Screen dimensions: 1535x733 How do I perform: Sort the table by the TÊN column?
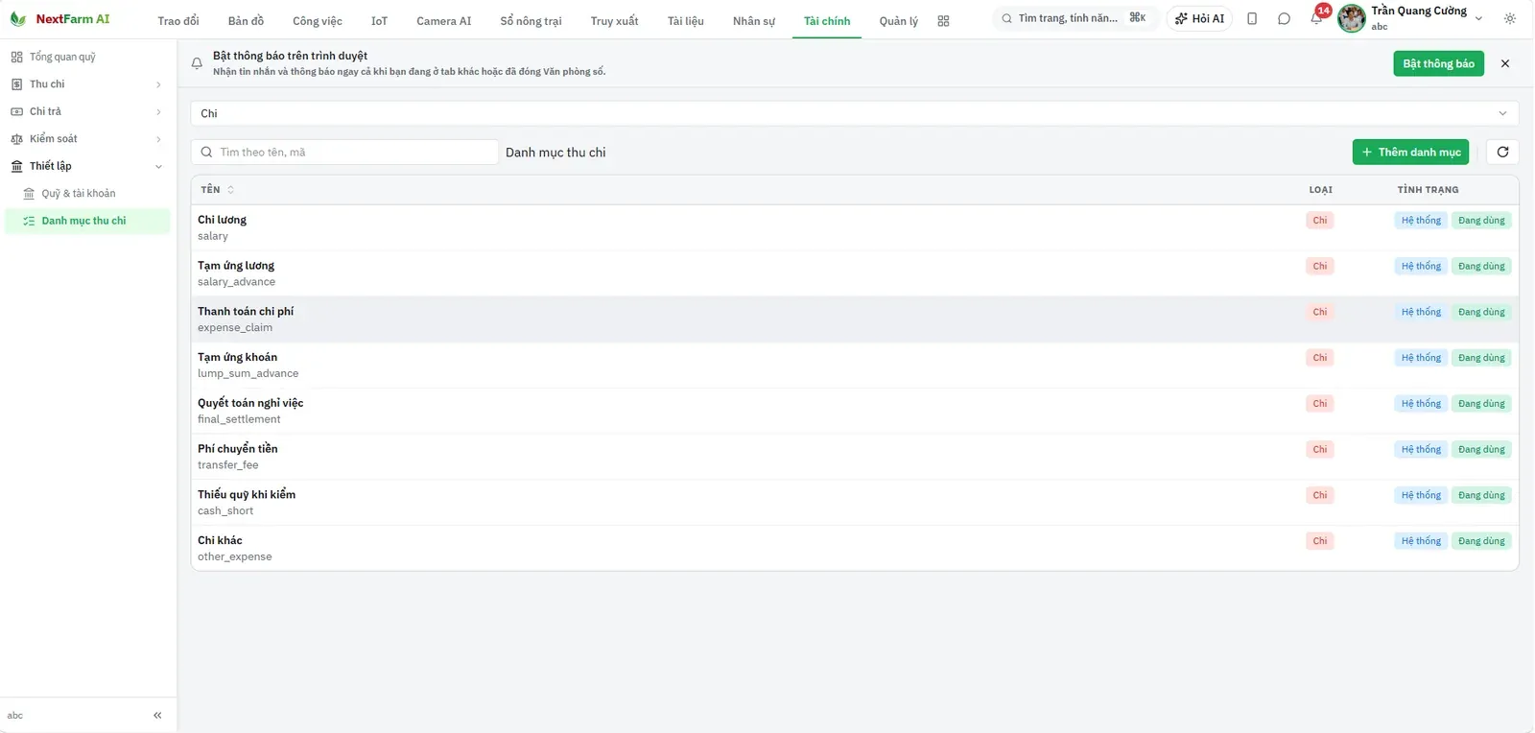coord(218,190)
